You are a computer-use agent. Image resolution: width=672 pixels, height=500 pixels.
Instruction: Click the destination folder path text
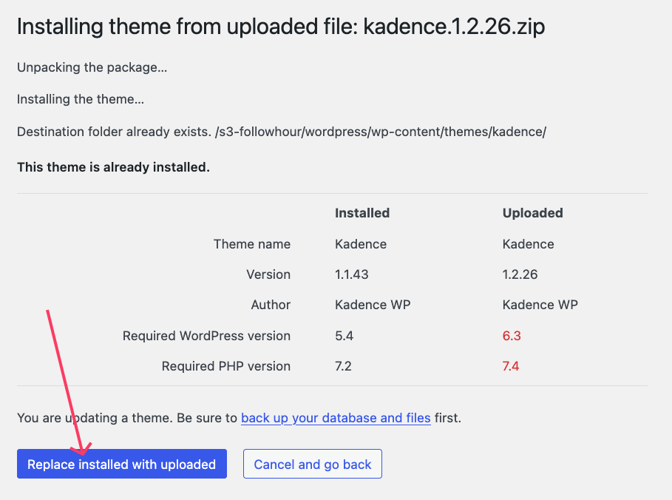pos(281,132)
